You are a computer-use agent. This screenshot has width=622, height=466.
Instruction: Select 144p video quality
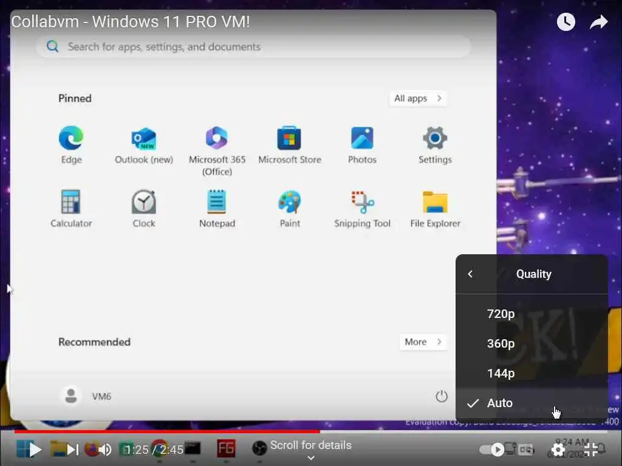[x=531, y=373]
